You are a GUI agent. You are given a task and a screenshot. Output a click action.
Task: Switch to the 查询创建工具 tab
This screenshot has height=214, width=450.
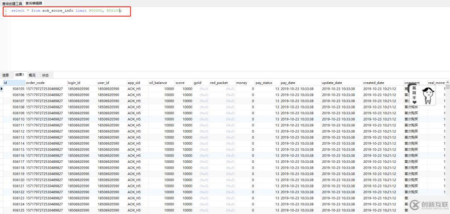tap(12, 3)
